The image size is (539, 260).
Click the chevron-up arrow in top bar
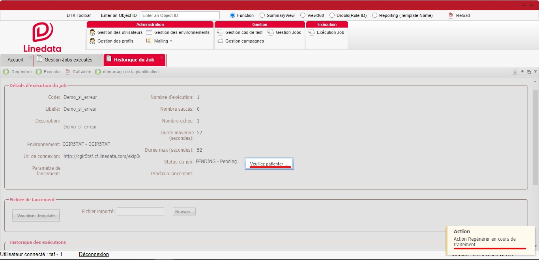click(532, 5)
